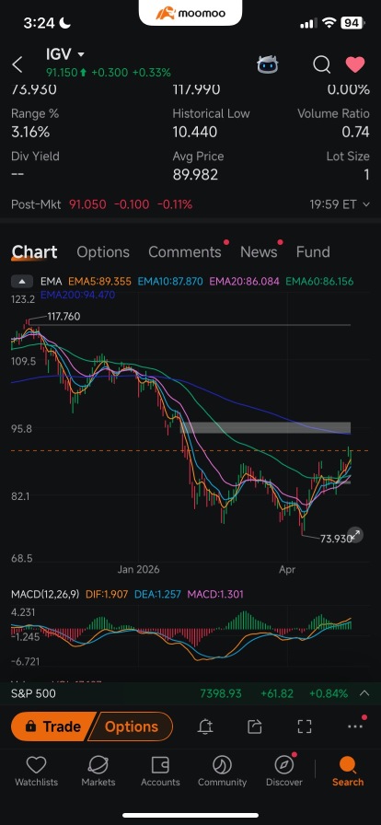This screenshot has height=825, width=381.
Task: Collapse the EMA indicator legend arrow
Action: point(22,282)
